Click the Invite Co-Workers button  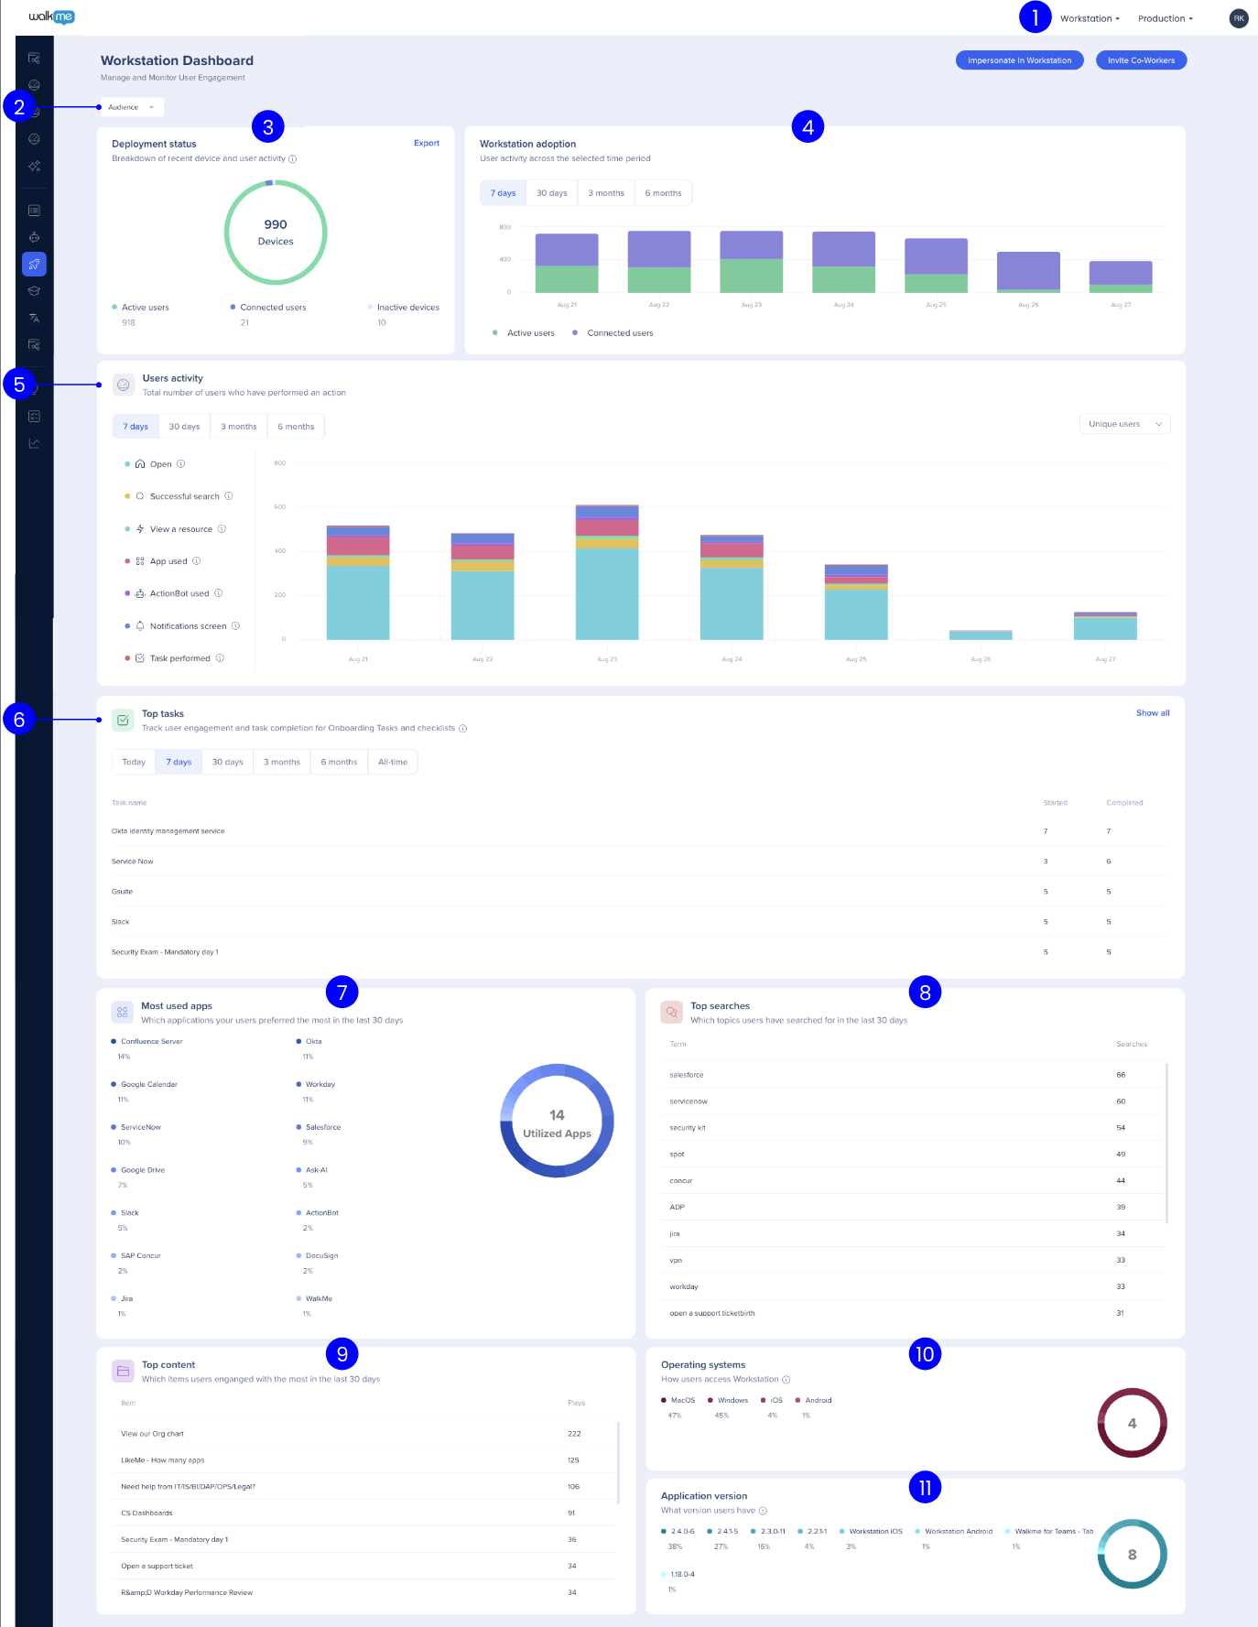point(1140,60)
